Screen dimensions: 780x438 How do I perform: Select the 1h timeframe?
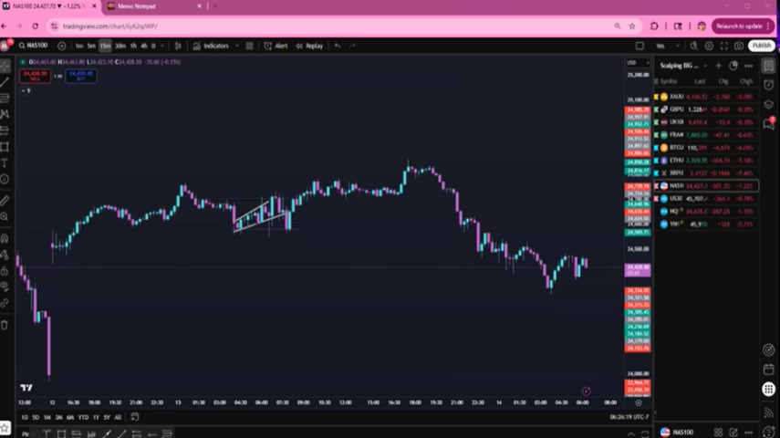coord(133,46)
